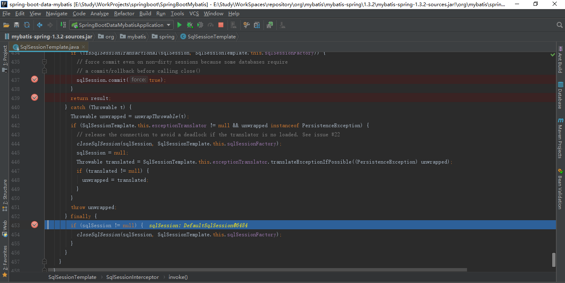The image size is (565, 283).
Task: Click the 'DefaultSqlSession@6484' inline debug value
Action: pyautogui.click(x=215, y=226)
